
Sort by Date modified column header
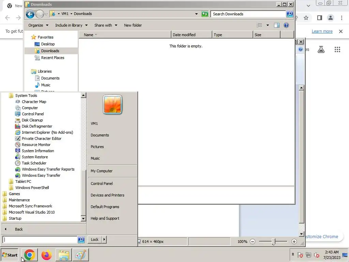click(192, 35)
